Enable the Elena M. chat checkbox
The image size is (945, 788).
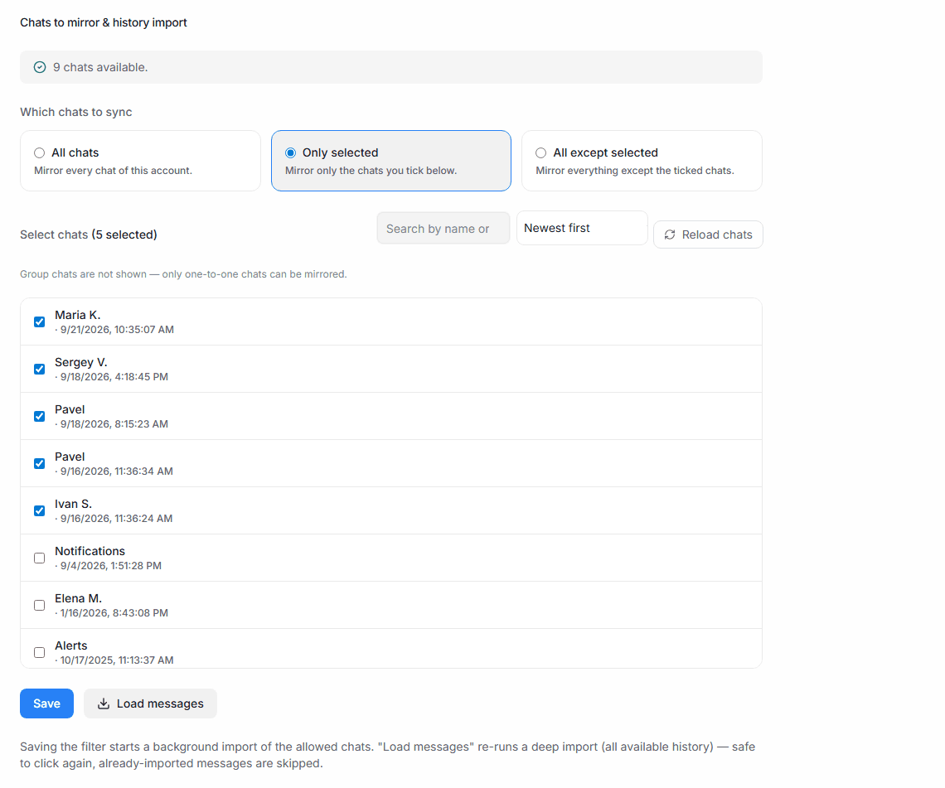(x=40, y=606)
